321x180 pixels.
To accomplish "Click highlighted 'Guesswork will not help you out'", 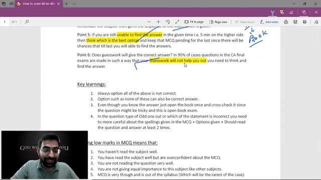I will 178,60.
